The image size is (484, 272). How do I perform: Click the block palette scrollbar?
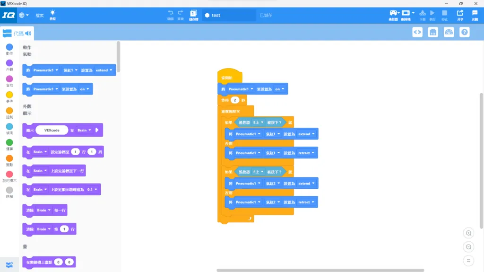pyautogui.click(x=118, y=57)
